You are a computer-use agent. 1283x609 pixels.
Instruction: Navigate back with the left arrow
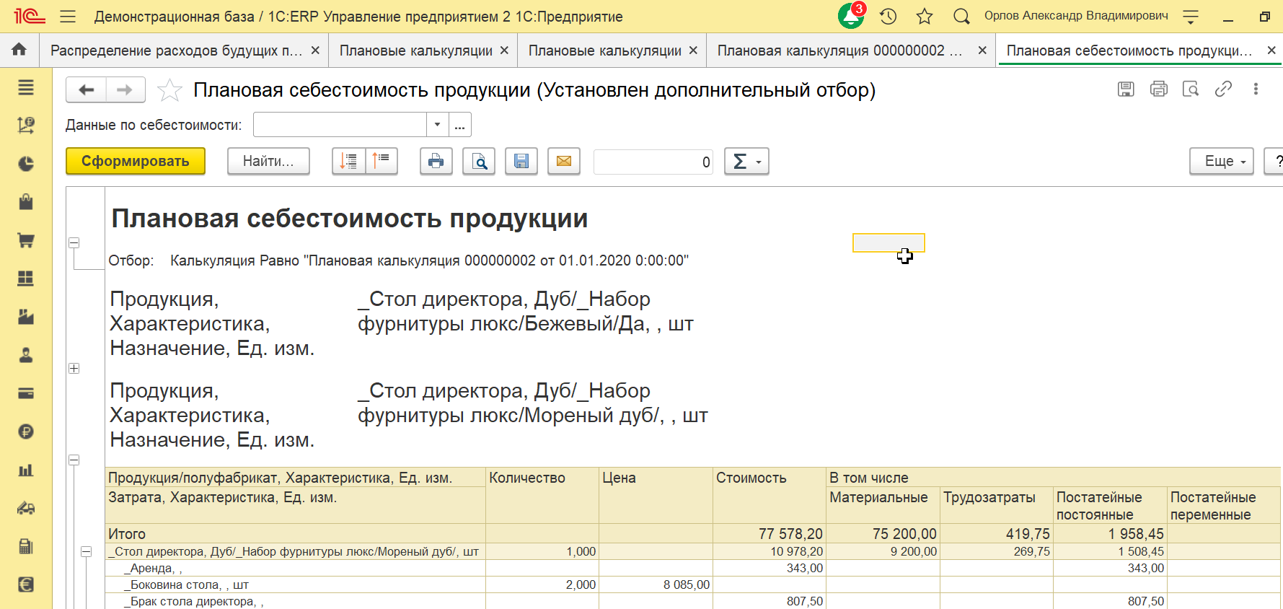point(87,89)
